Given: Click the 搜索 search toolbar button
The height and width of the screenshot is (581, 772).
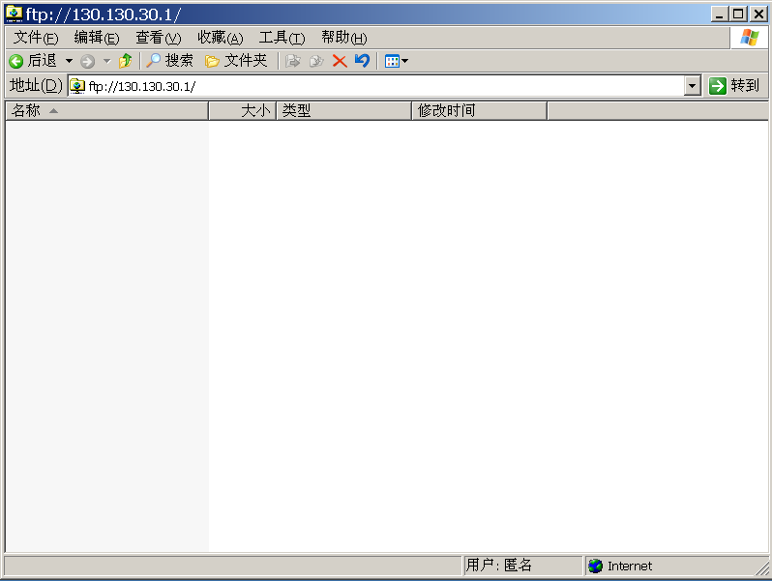Looking at the screenshot, I should point(170,61).
